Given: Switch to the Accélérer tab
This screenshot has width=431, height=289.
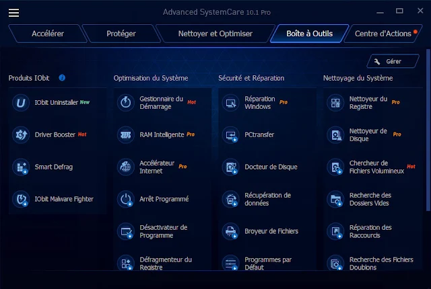Looking at the screenshot, I should (x=48, y=34).
